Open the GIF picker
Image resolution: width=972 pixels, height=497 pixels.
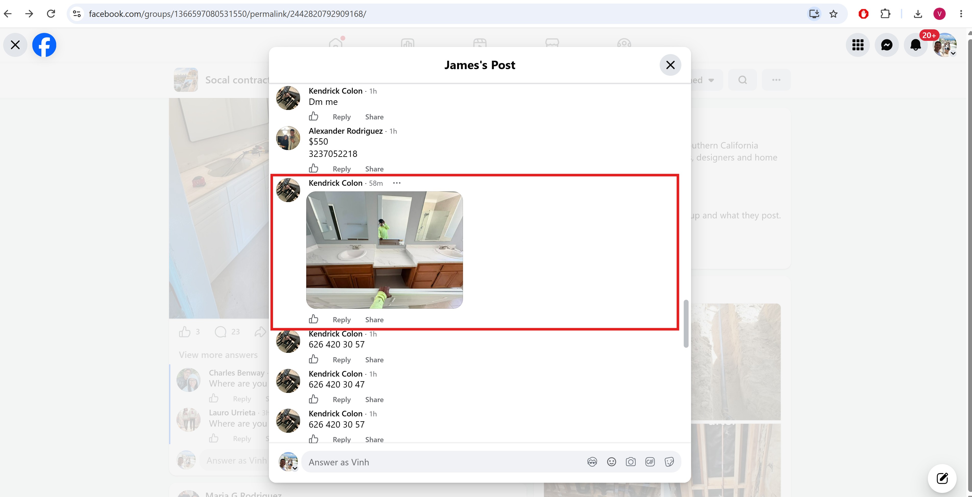650,462
